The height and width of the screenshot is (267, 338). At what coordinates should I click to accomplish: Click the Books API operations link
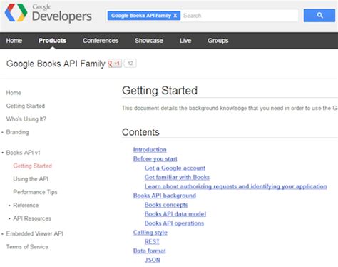click(x=174, y=223)
